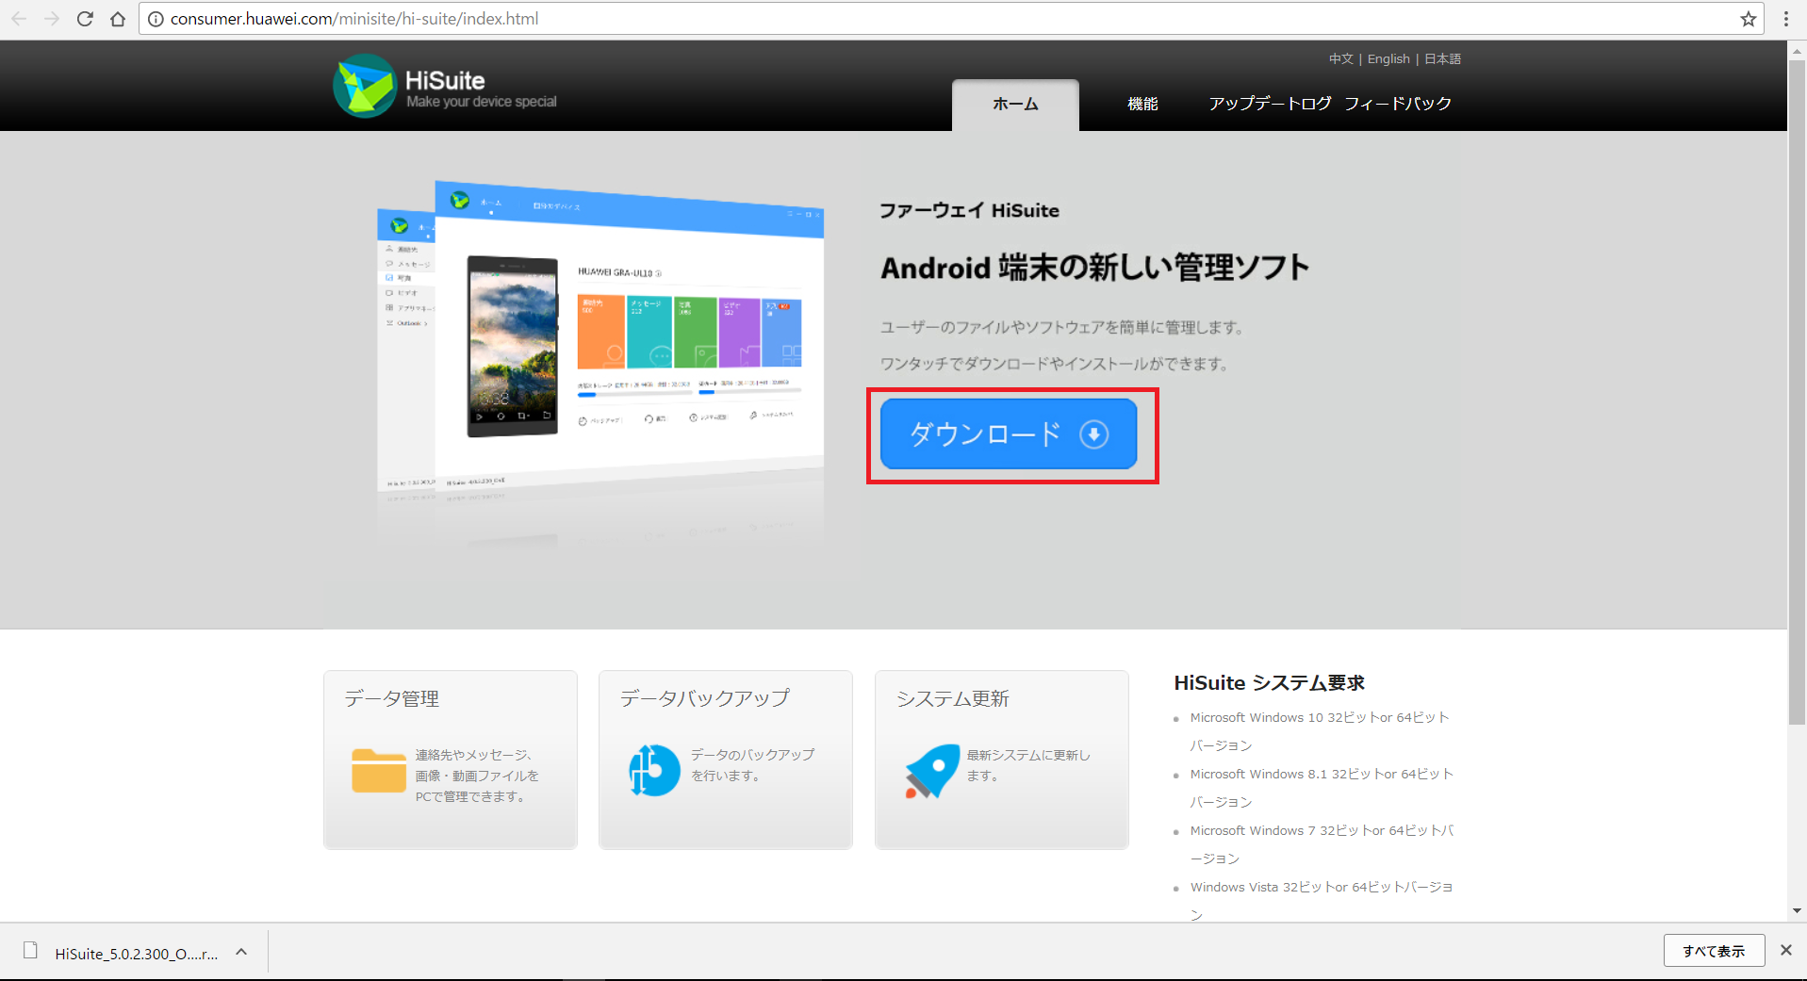
Task: Close the downloads bar
Action: click(x=1785, y=950)
